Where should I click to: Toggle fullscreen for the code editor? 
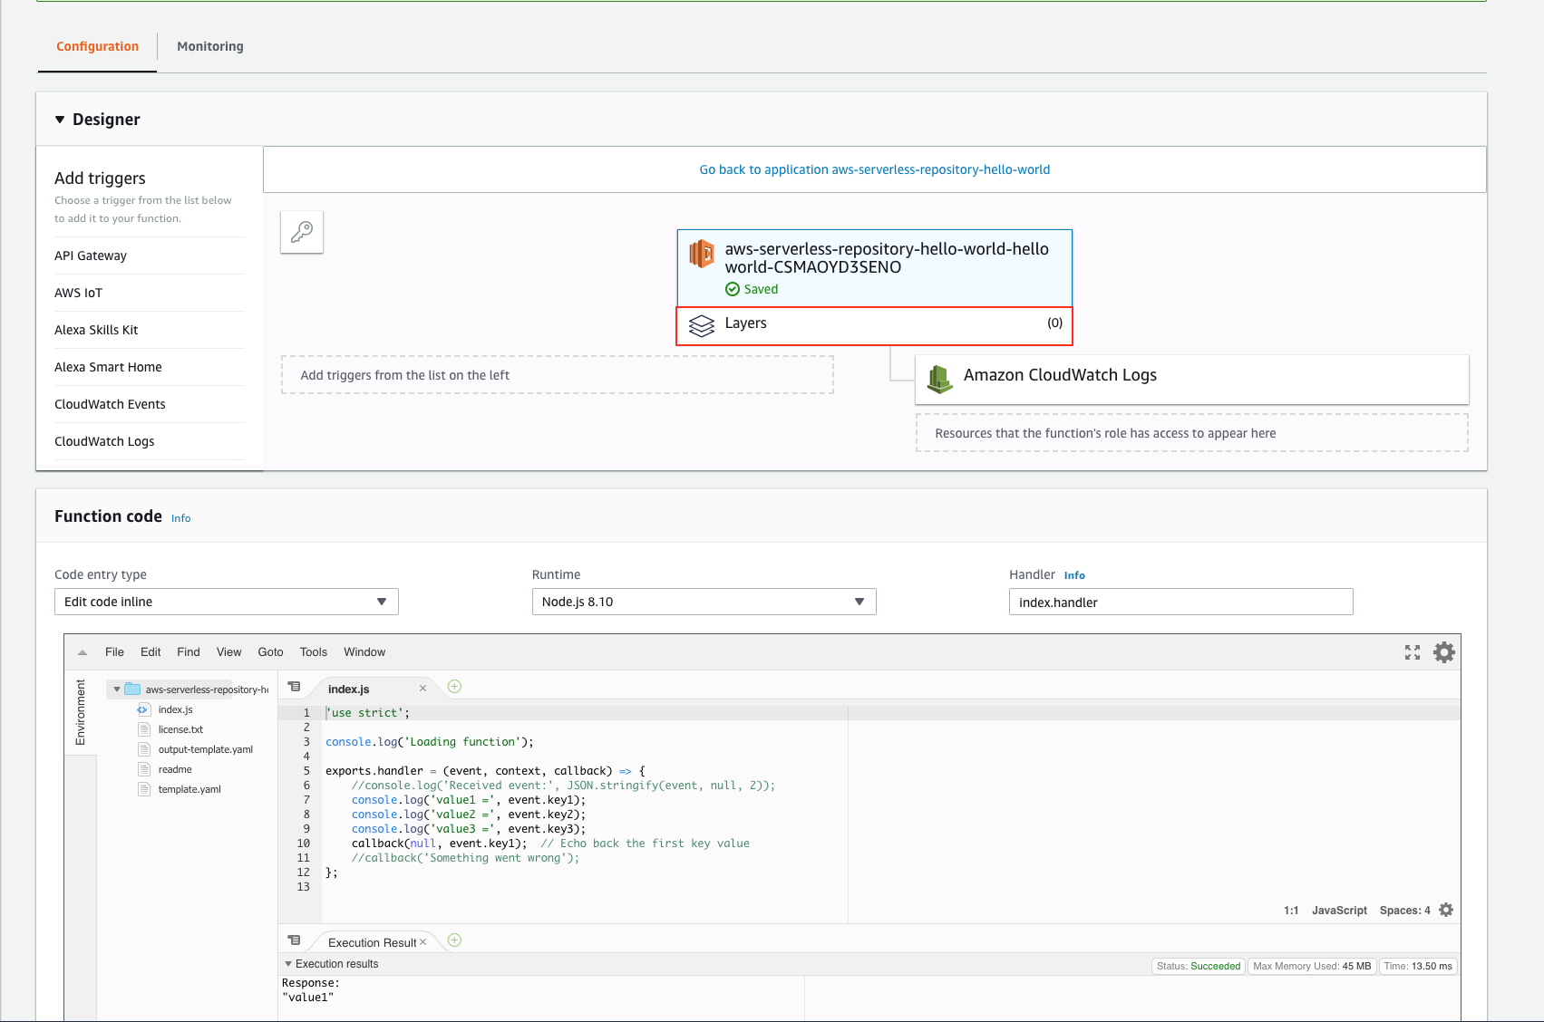tap(1413, 652)
